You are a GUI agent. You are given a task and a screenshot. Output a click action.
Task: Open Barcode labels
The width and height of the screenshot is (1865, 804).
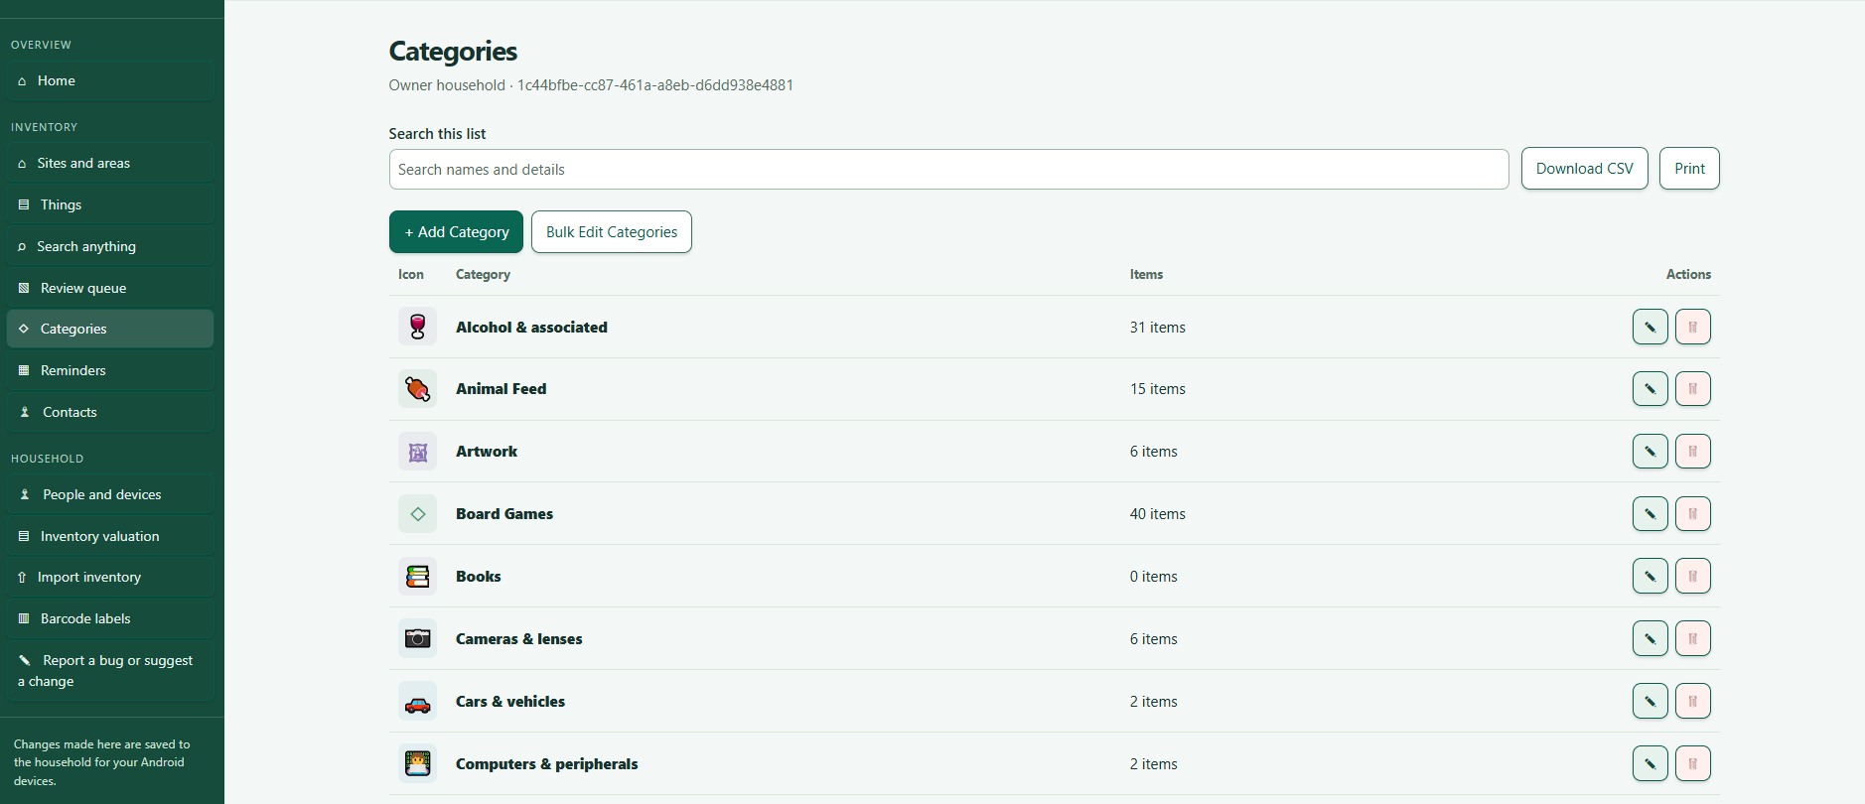110,618
